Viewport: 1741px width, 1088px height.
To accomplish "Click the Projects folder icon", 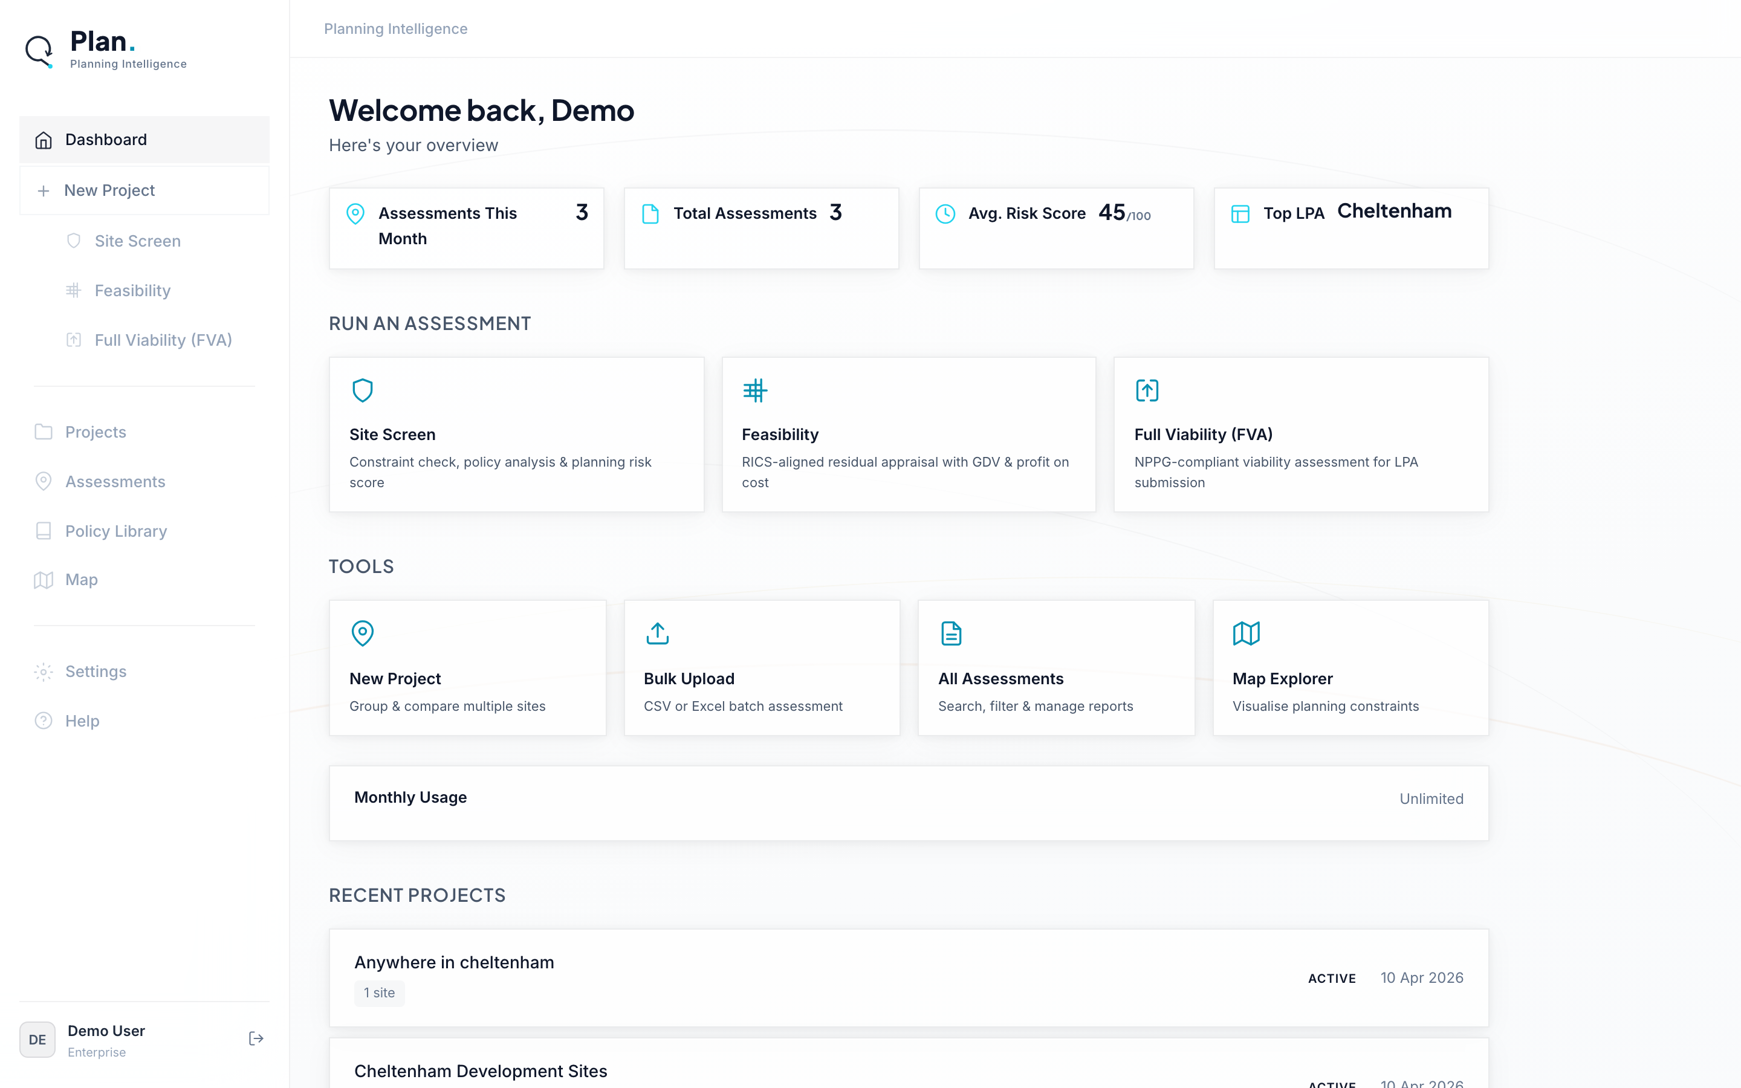I will [43, 431].
